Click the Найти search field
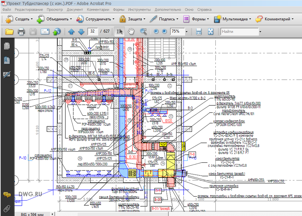Viewport: 302px width, 216px height. [239, 32]
